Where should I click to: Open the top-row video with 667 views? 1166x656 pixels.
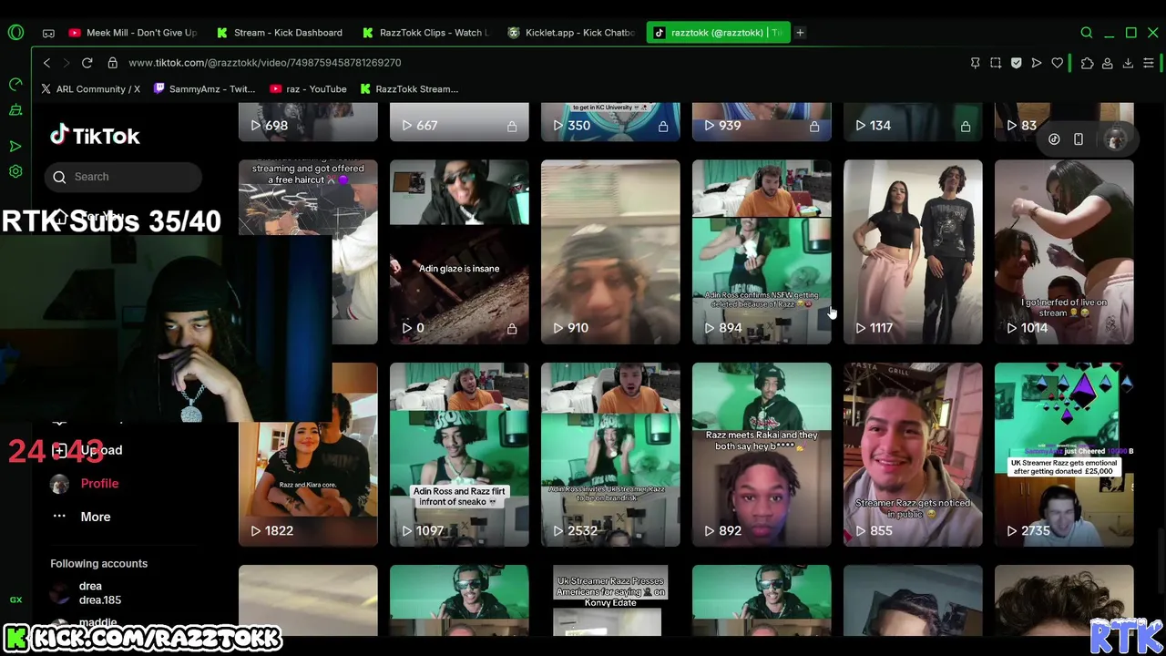pos(459,122)
